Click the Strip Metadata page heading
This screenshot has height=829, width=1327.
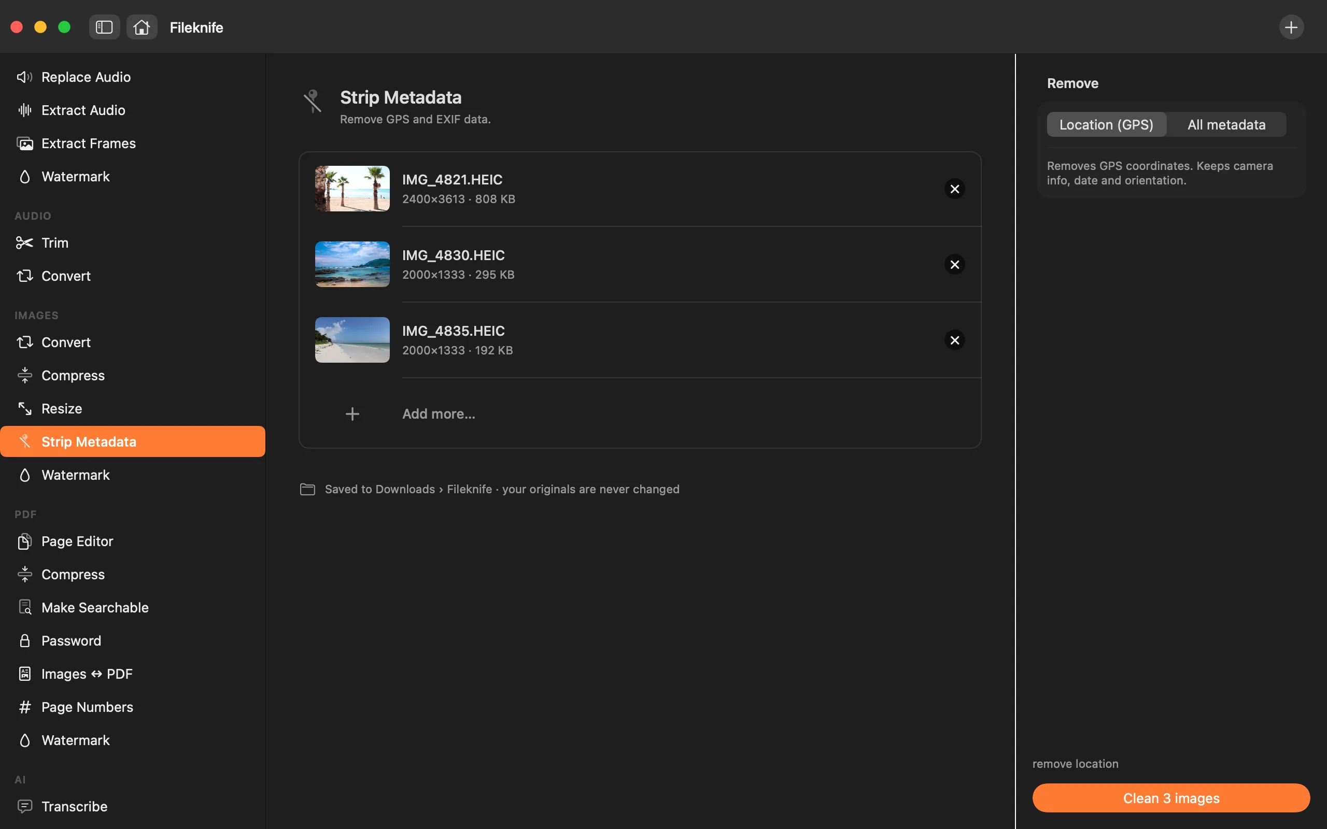pyautogui.click(x=400, y=97)
